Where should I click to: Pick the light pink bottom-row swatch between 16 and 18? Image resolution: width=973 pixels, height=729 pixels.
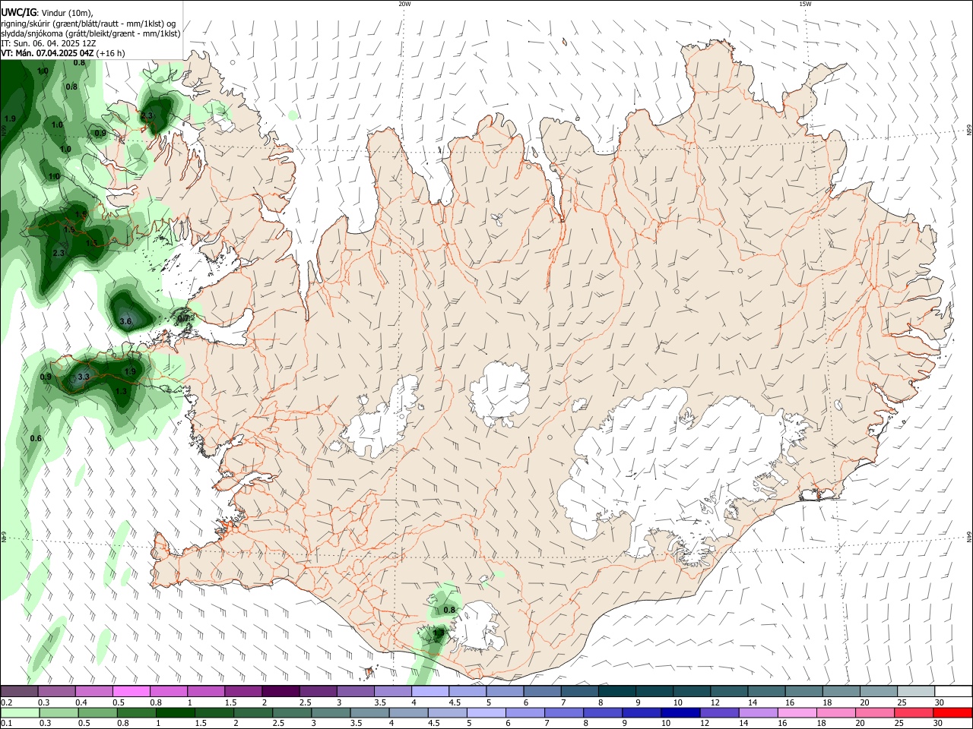797,713
